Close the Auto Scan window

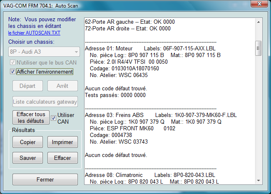(259, 4)
